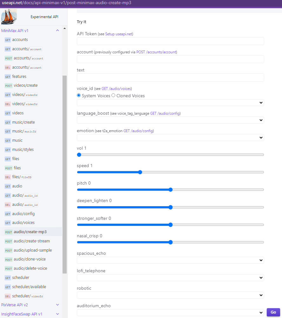Click the speed slider handle
This screenshot has width=282, height=318.
(x=140, y=172)
